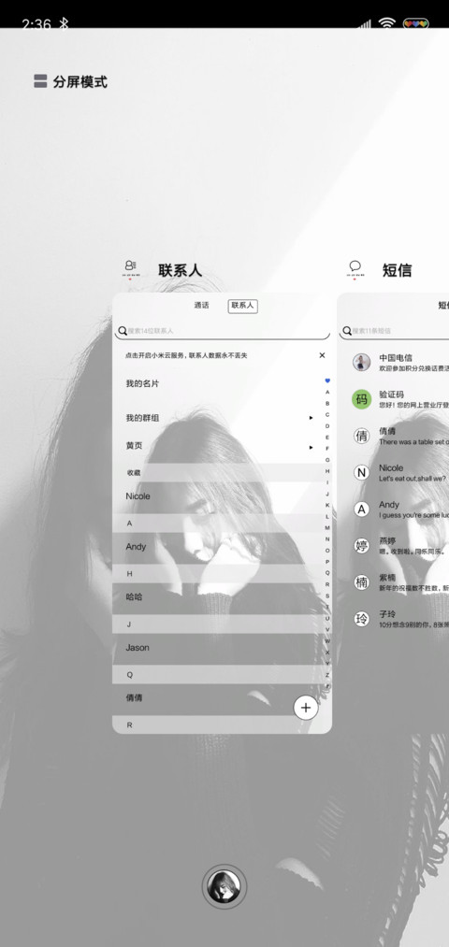The width and height of the screenshot is (449, 947).
Task: Select the 联系人 tab in contacts card
Action: [243, 306]
